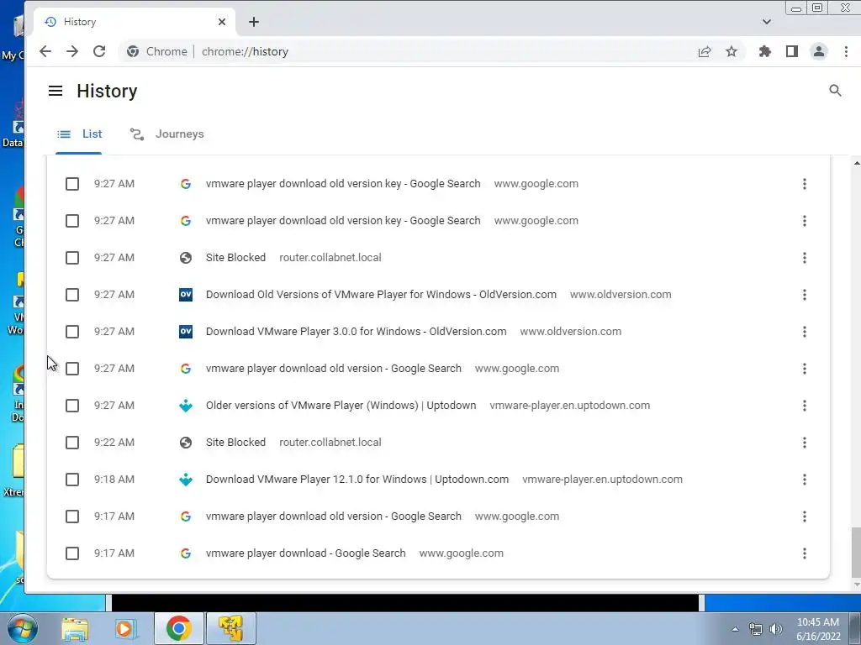Viewport: 861px width, 645px height.
Task: Check the 9:27 AM Site Blocked entry
Action: coord(72,258)
